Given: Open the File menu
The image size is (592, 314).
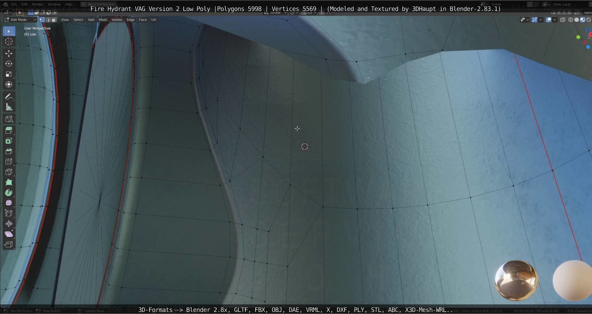Looking at the screenshot, I should pos(14,4).
